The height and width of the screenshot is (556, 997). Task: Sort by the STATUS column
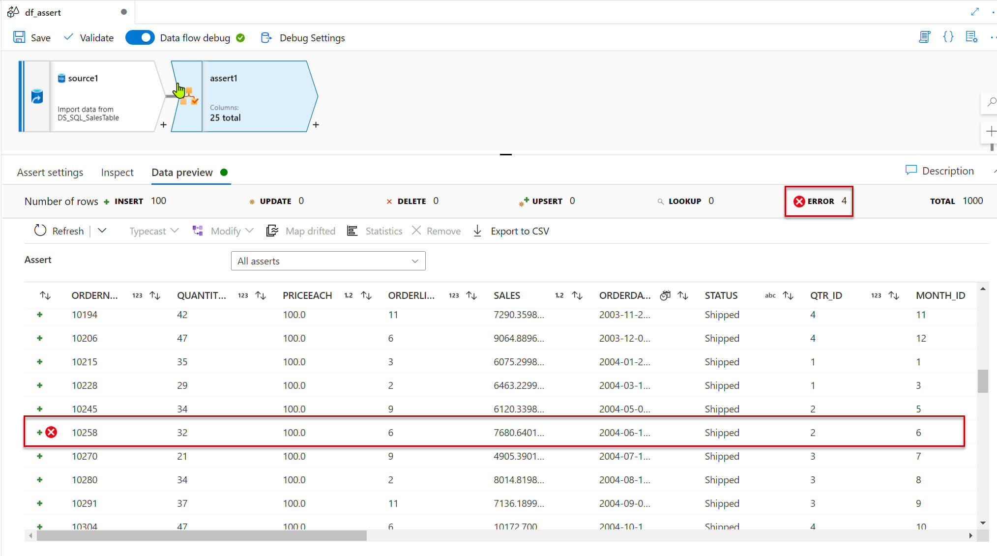[x=788, y=295]
